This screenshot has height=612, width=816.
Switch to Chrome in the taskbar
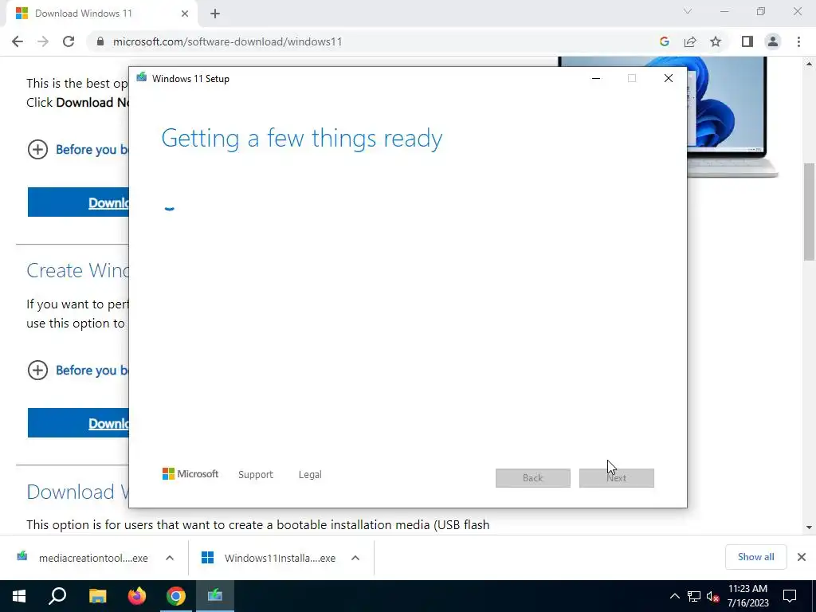click(176, 596)
